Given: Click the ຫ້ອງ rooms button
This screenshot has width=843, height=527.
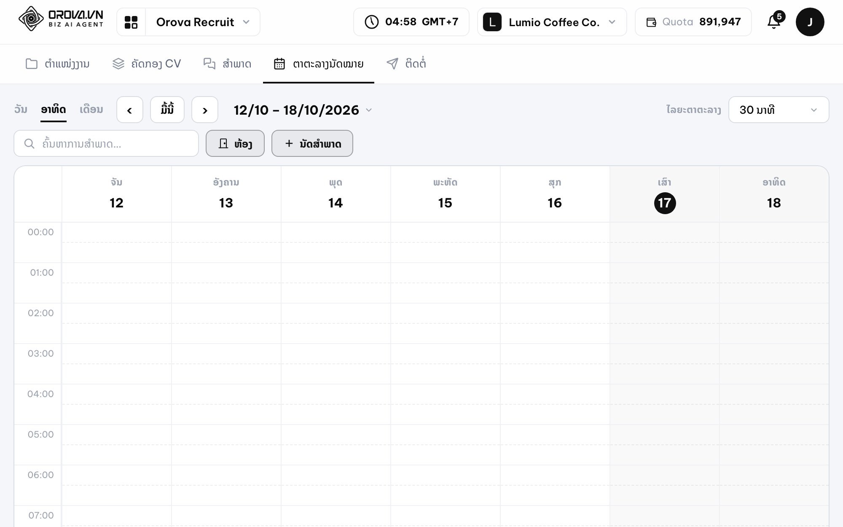Looking at the screenshot, I should click(235, 143).
